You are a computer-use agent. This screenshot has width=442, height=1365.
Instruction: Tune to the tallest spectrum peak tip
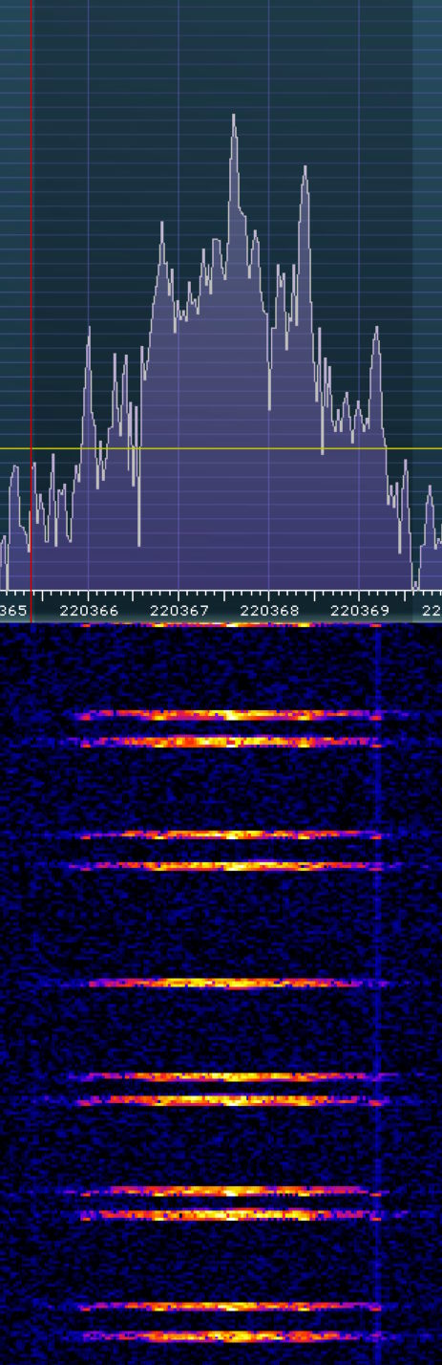tap(233, 117)
